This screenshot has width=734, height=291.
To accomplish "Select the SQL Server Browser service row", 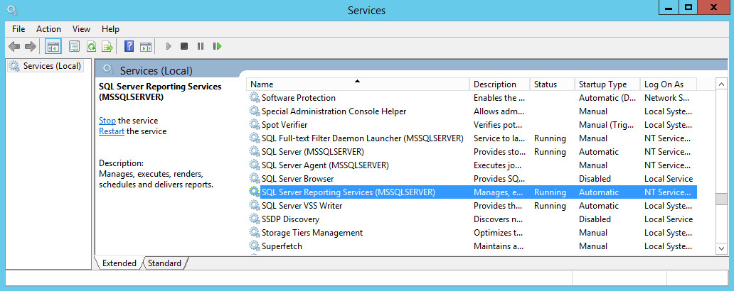I will [x=297, y=179].
